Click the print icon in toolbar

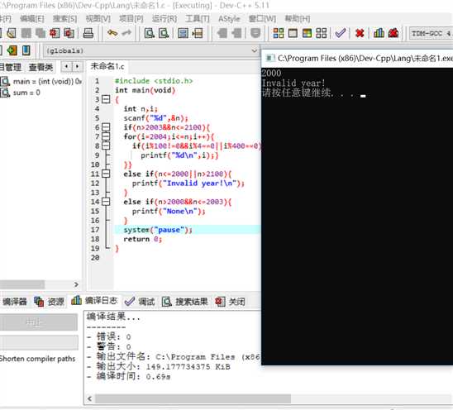pos(88,33)
